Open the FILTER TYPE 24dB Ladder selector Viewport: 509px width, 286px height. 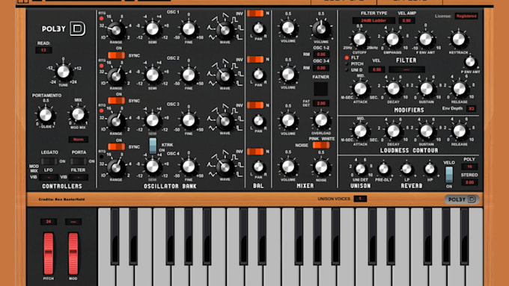[374, 20]
